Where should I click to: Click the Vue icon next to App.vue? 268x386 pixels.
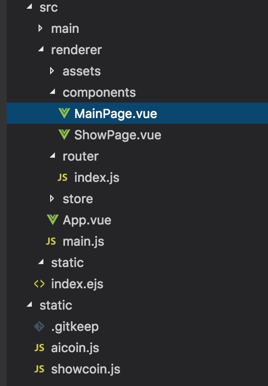(53, 220)
